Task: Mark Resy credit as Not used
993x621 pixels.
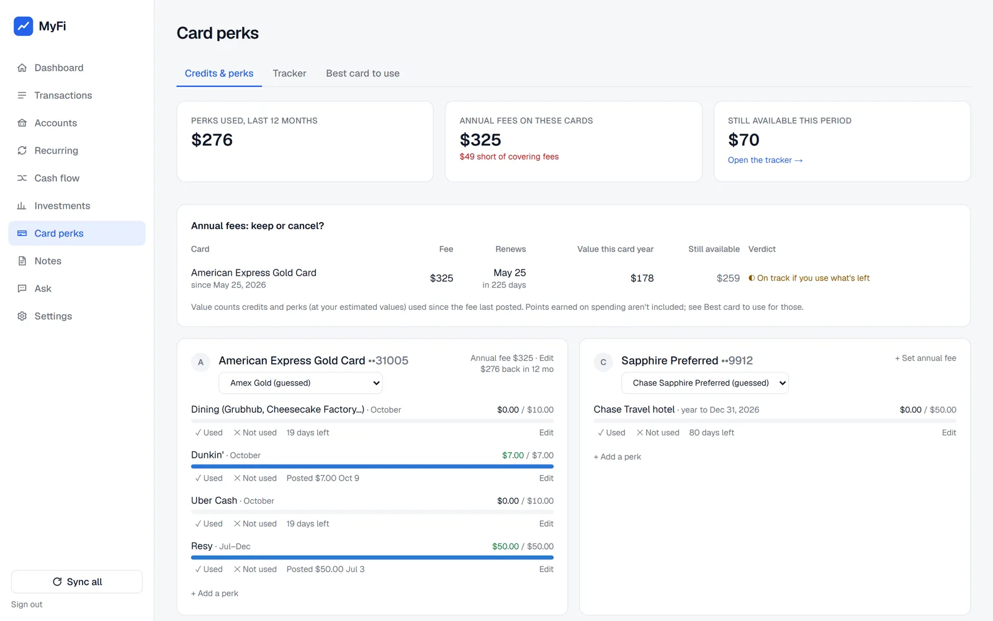Action: (x=255, y=569)
